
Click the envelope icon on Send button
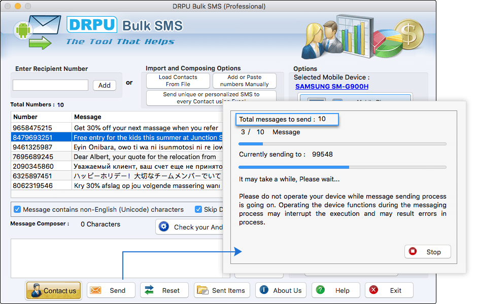95,290
